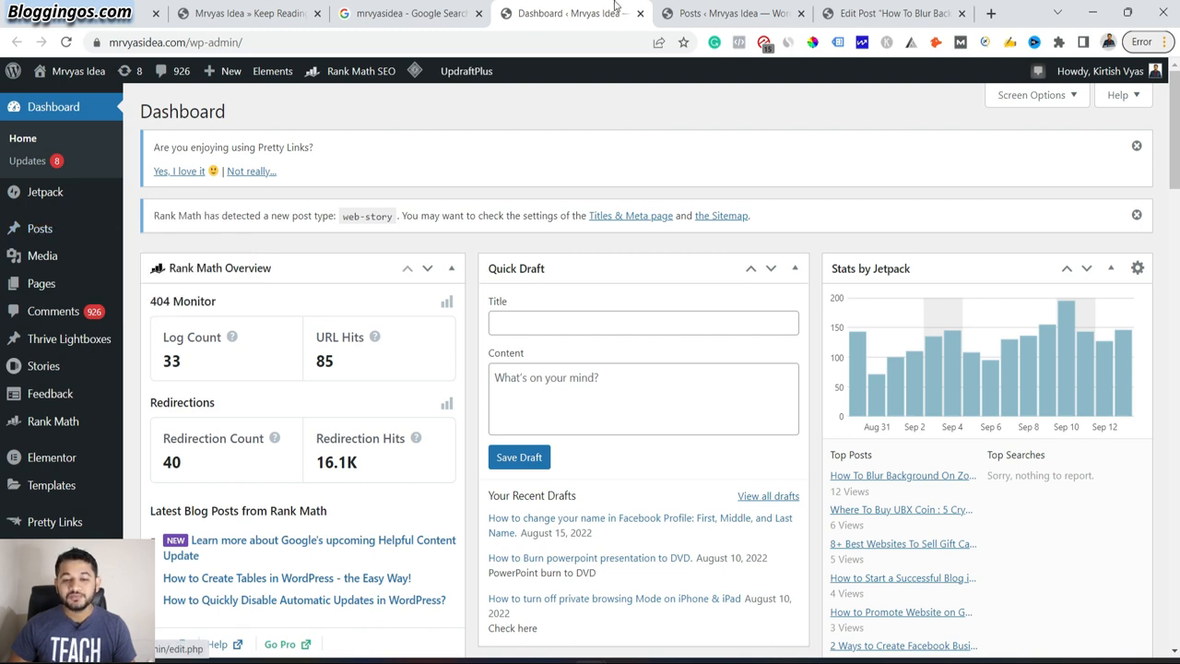Open comments bubble showing 926 in admin bar
The width and height of the screenshot is (1180, 664).
click(172, 71)
